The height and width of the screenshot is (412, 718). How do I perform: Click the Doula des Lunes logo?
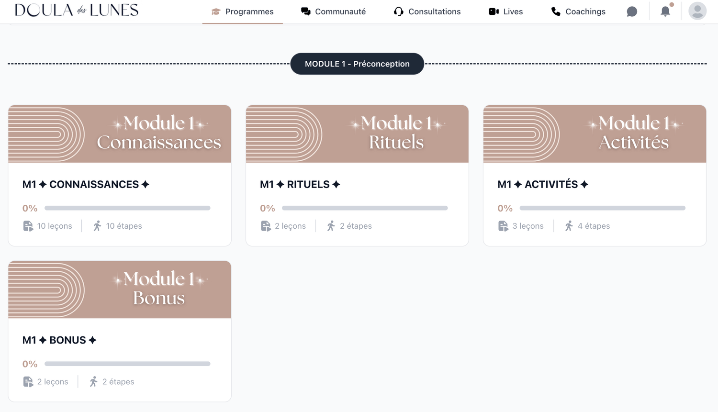point(77,10)
